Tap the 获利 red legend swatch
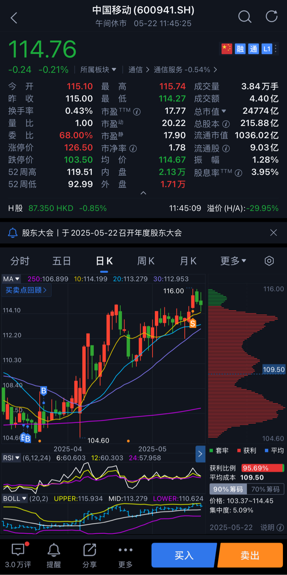 tap(239, 451)
